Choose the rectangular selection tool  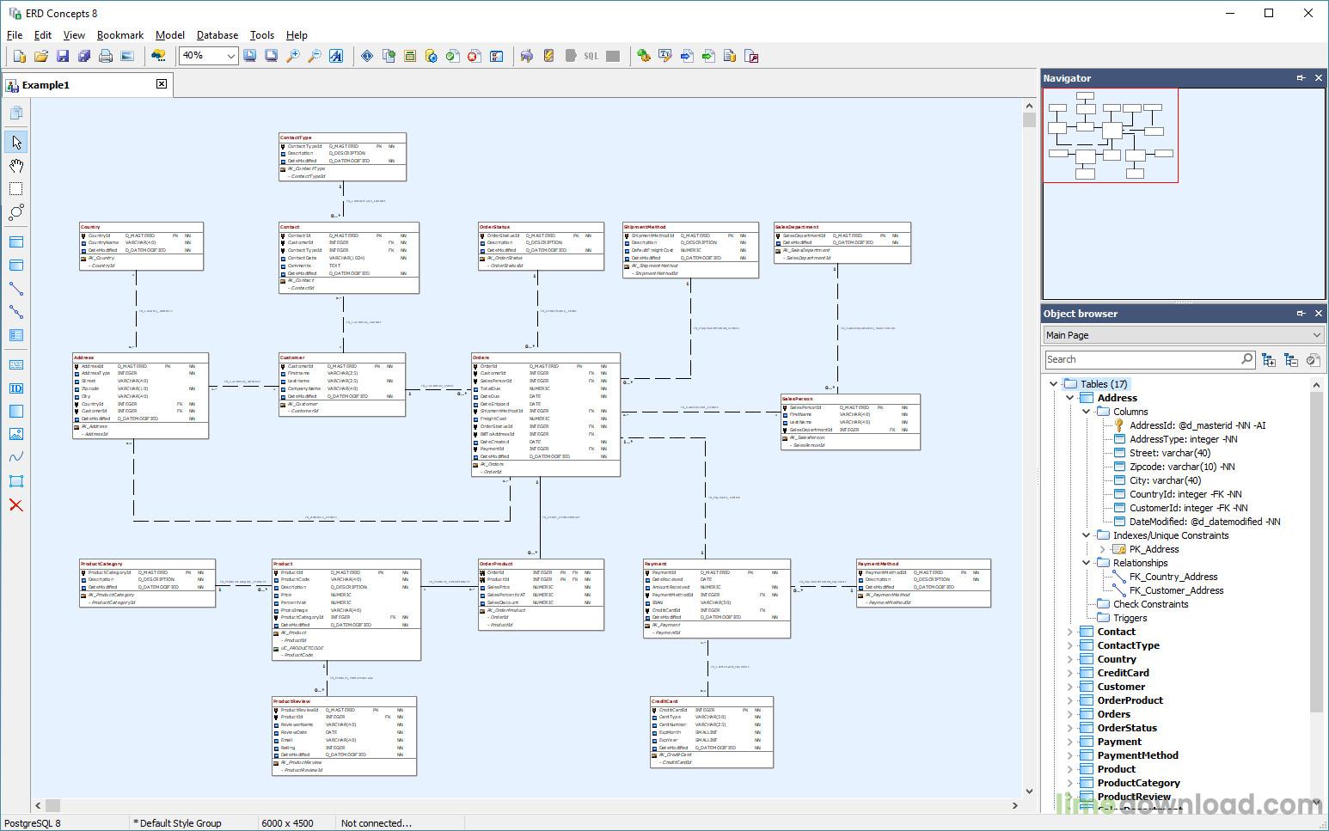16,188
